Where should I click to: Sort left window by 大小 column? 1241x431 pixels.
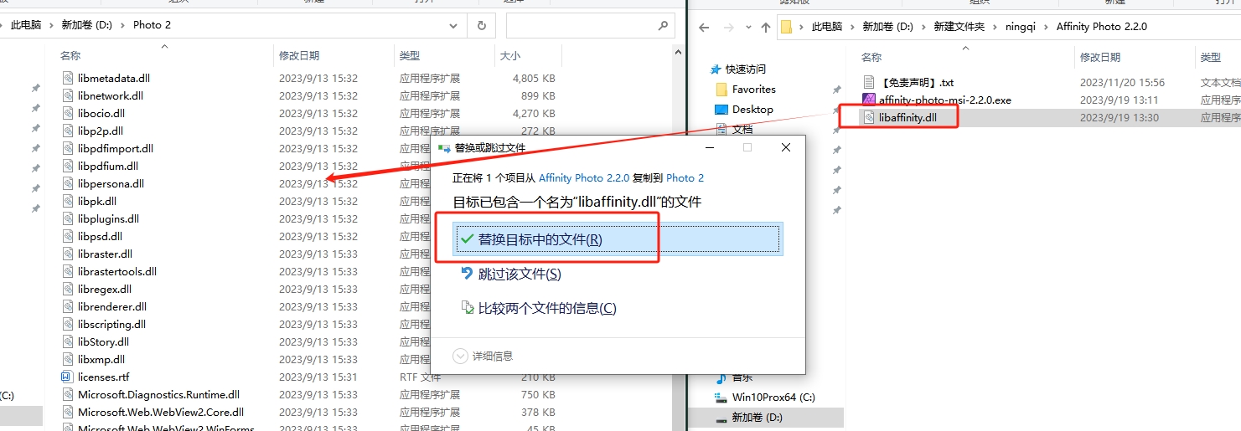510,56
